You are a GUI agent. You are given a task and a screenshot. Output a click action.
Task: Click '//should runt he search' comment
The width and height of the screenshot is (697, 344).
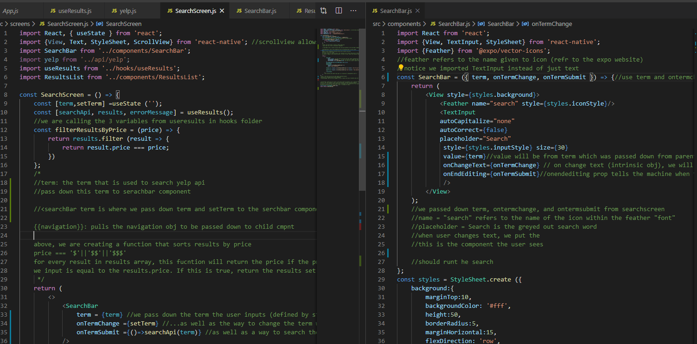452,262
